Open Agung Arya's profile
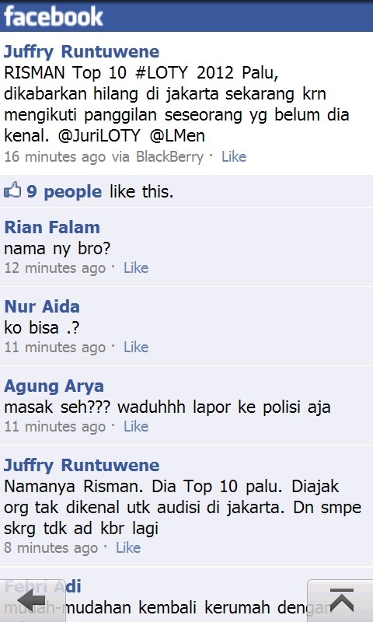 pyautogui.click(x=54, y=386)
